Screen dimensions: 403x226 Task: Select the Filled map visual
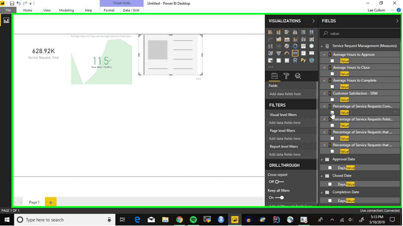pyautogui.click(x=270, y=53)
